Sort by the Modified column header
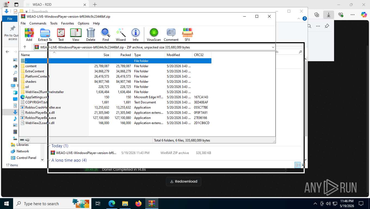 [179, 55]
